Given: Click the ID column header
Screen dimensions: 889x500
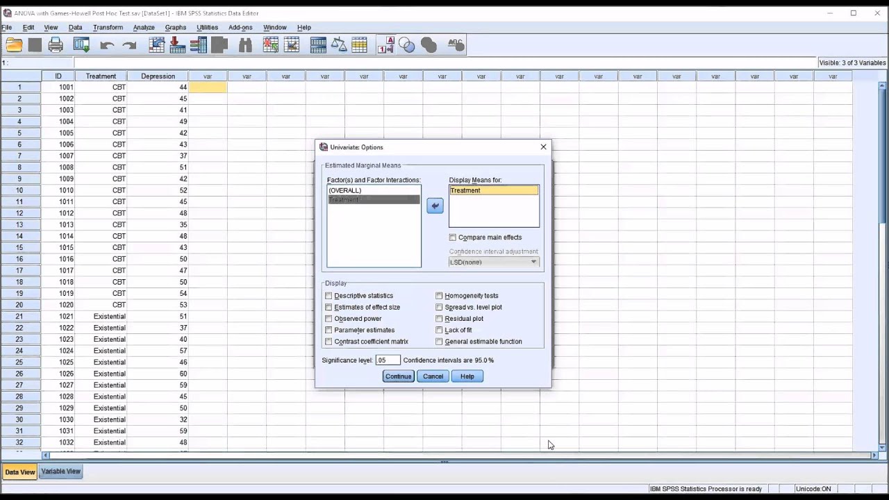Looking at the screenshot, I should tap(58, 76).
